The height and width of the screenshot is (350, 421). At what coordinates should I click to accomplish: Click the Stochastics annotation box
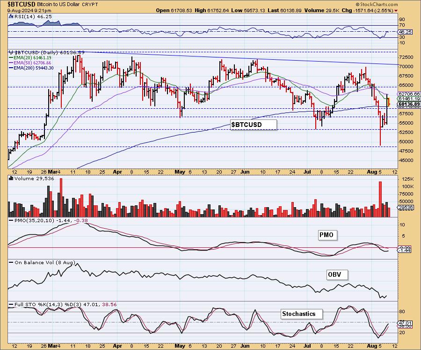pyautogui.click(x=302, y=314)
